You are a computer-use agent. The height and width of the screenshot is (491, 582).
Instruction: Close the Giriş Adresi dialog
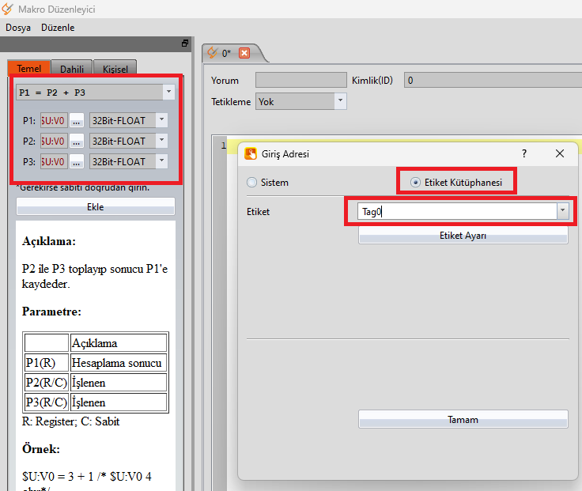coord(560,153)
